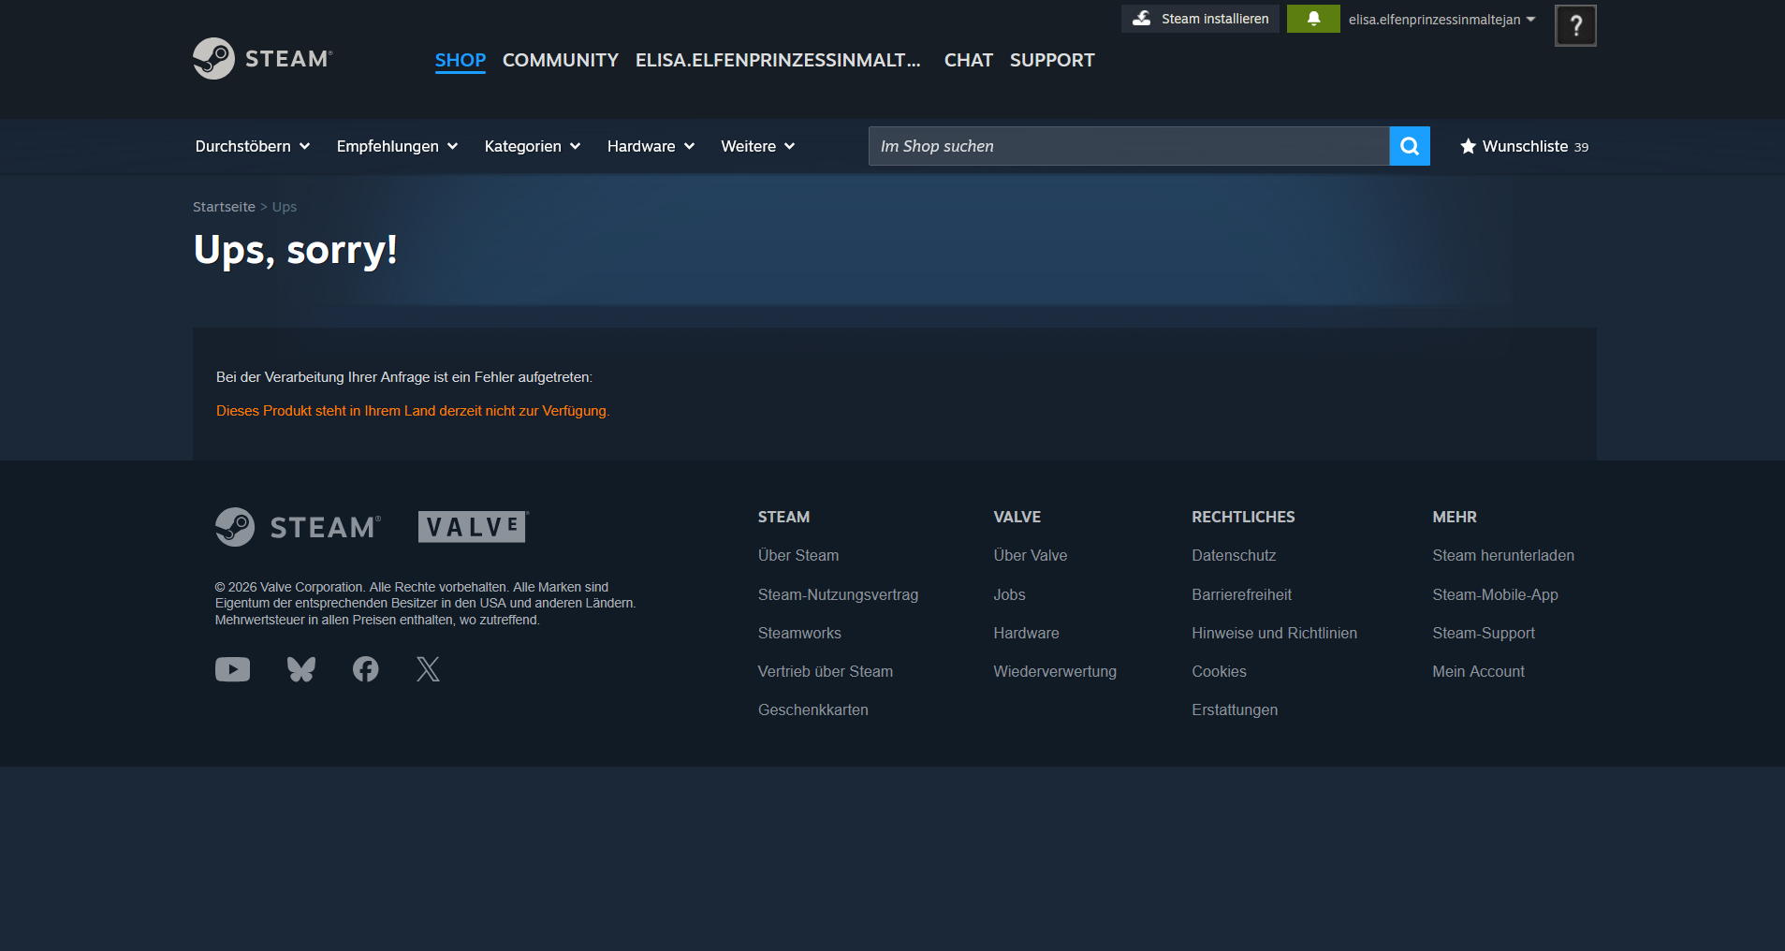Open the Erstattungen link
This screenshot has height=951, width=1785.
point(1235,710)
